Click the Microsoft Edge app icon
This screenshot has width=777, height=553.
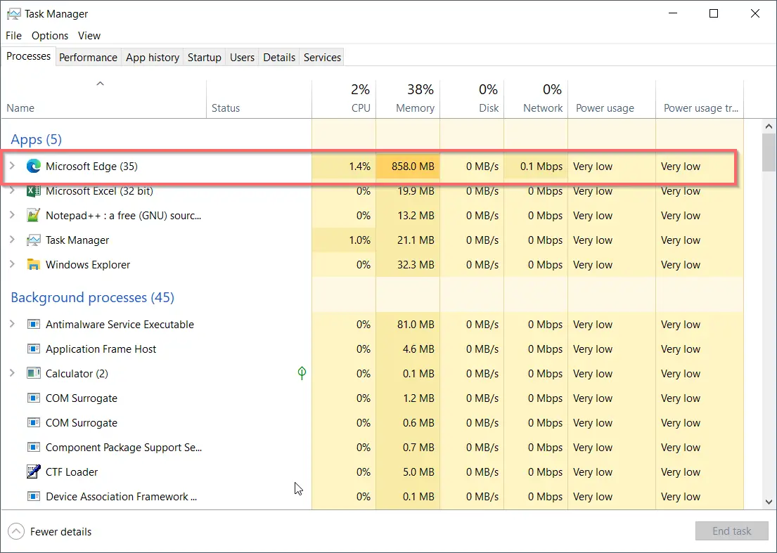click(x=34, y=167)
